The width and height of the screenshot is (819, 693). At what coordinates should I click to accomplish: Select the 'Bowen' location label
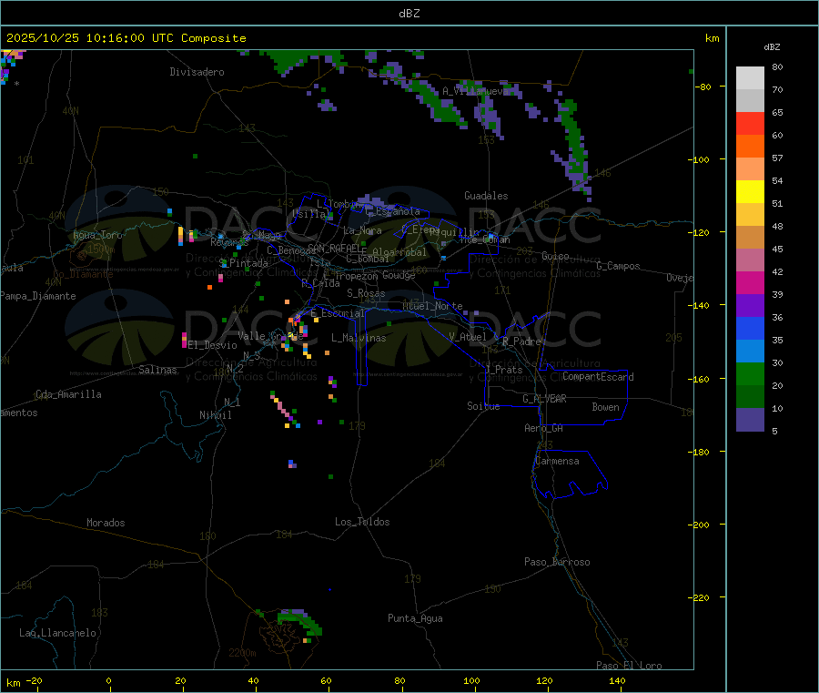point(606,407)
